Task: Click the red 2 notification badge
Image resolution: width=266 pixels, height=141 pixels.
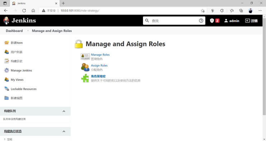Action: pyautogui.click(x=217, y=21)
